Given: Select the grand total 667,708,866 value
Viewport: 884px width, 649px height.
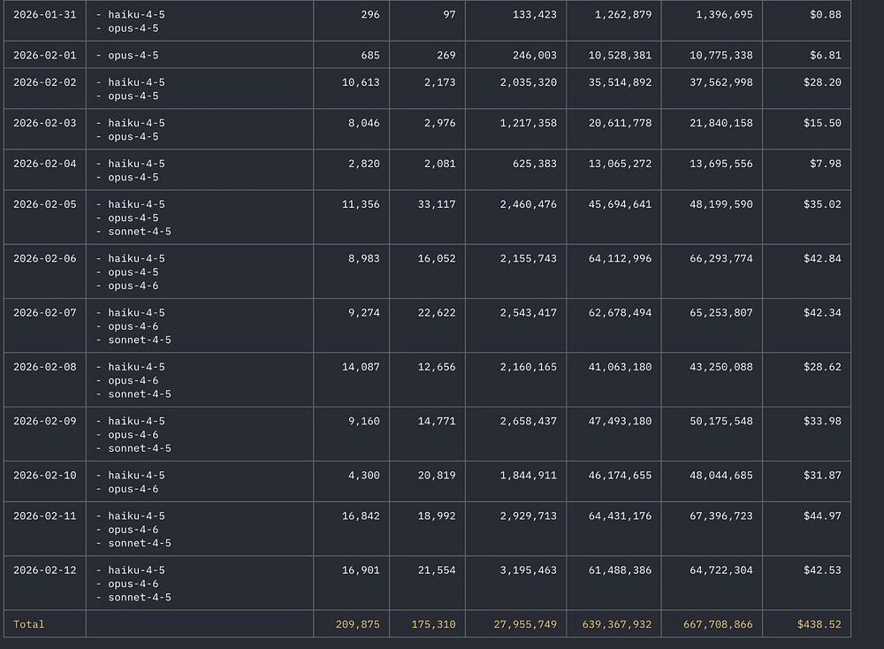Looking at the screenshot, I should click(718, 624).
